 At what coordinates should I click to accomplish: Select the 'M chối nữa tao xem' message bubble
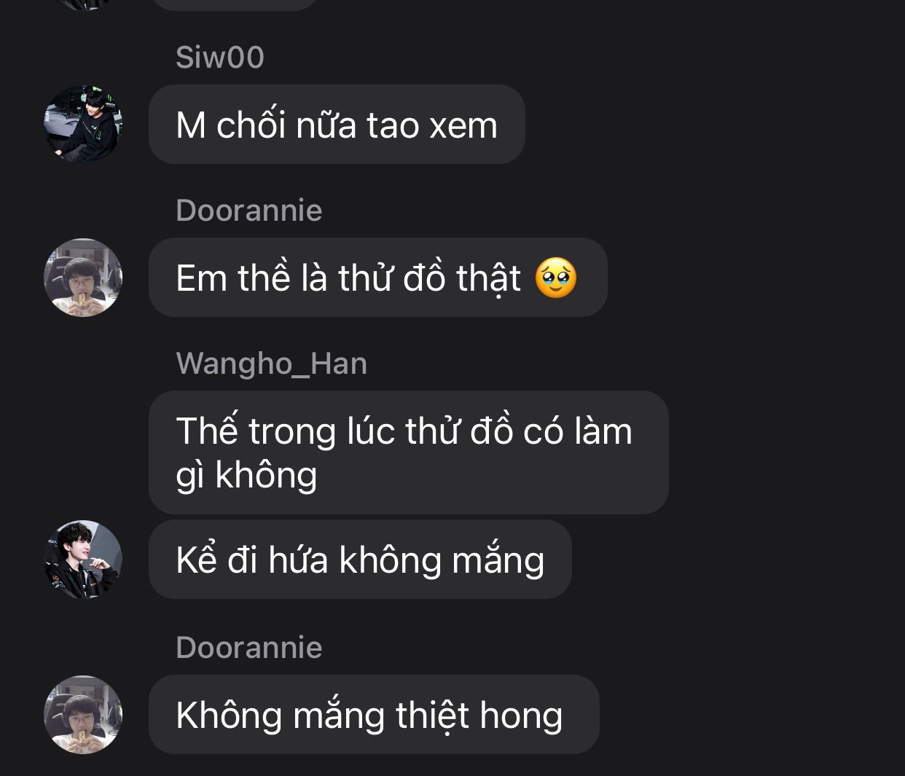point(337,125)
